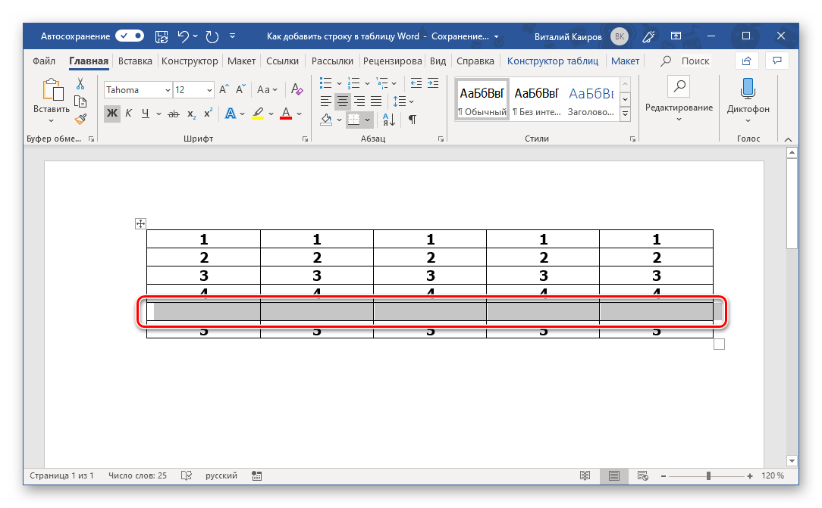The image size is (822, 508).
Task: Select the Без интервала style
Action: click(536, 100)
